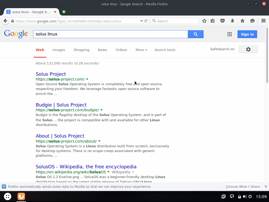Open the Budgie applications menu launcher

[8, 196]
